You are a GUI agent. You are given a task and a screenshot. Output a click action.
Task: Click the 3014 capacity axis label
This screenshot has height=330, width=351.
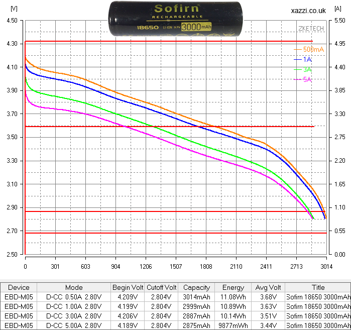coord(326,266)
